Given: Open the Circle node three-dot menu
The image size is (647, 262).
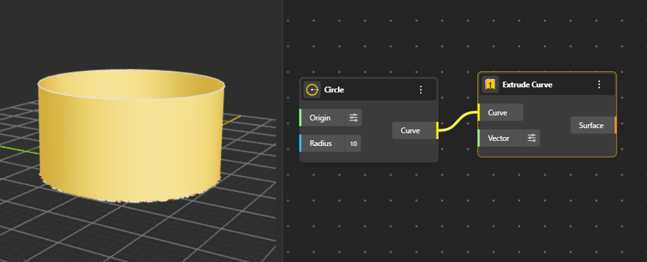Looking at the screenshot, I should (x=421, y=90).
